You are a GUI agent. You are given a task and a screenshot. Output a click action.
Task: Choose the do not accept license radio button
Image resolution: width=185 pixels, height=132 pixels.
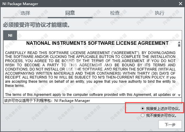pos(143,115)
